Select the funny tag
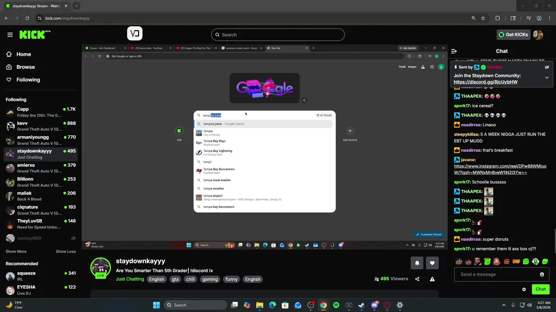This screenshot has width=556, height=312. coord(232,279)
